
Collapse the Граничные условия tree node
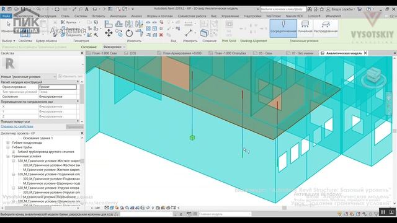point(8,156)
